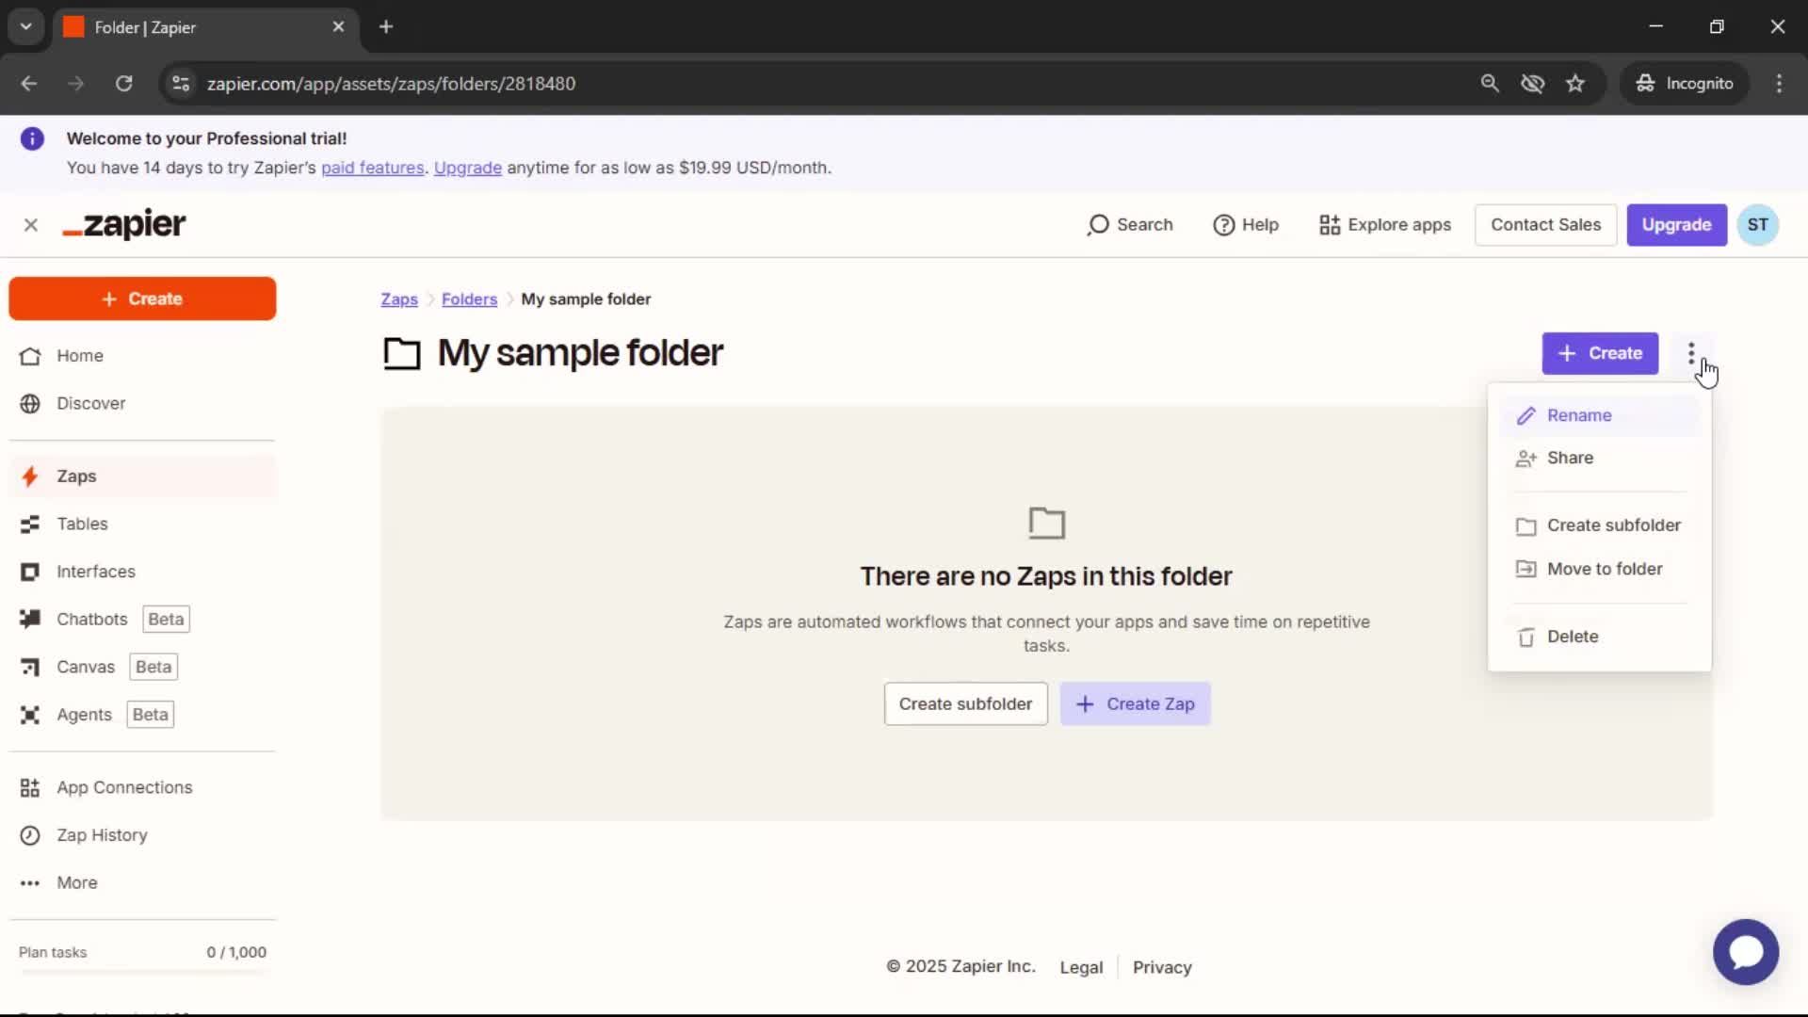Open Chatbots in the sidebar

[142, 619]
